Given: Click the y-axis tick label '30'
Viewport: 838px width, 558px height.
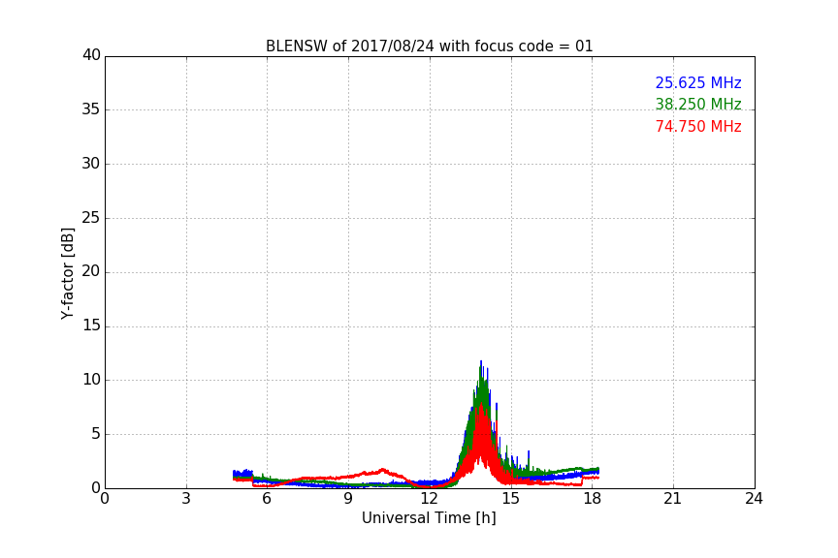Looking at the screenshot, I should pyautogui.click(x=91, y=164).
